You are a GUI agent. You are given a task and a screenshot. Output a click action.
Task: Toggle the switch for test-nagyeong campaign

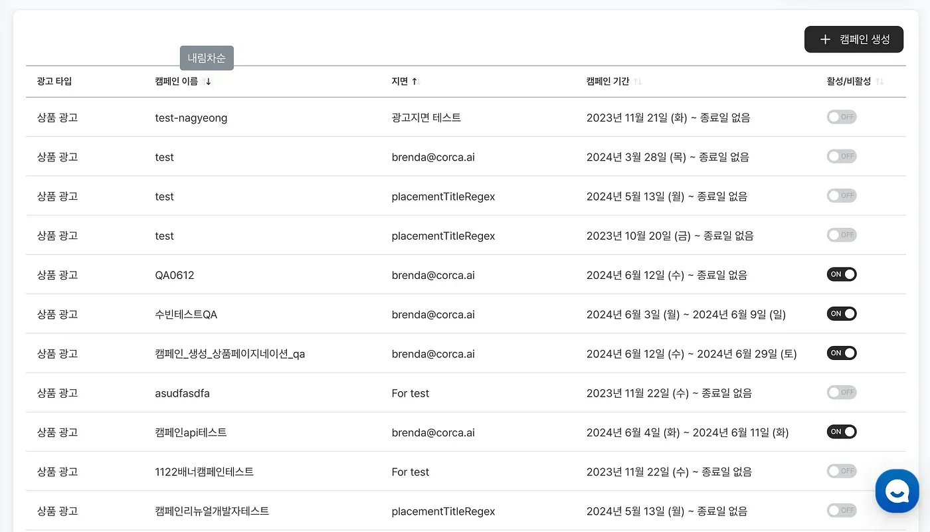pyautogui.click(x=842, y=117)
